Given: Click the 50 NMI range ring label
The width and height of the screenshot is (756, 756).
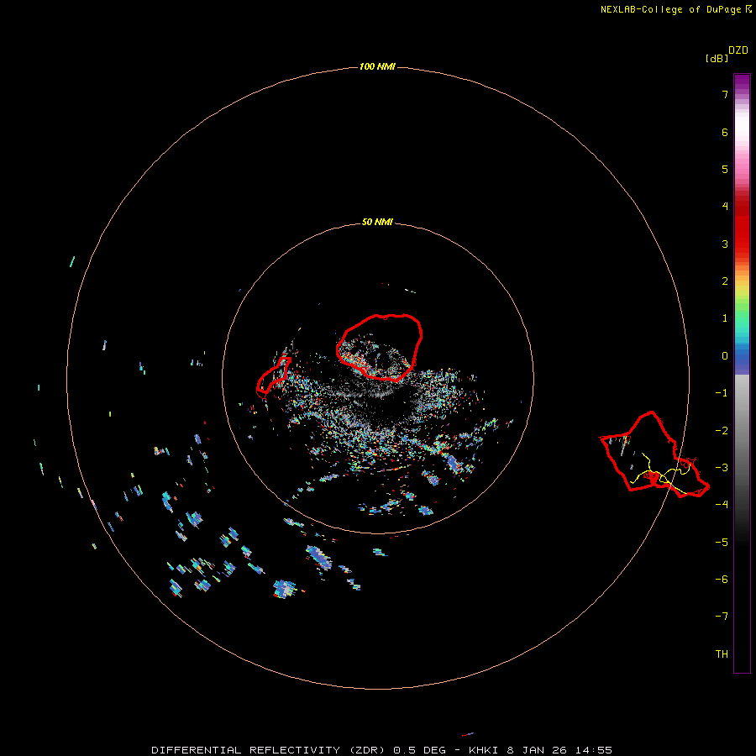Looking at the screenshot, I should tap(377, 222).
